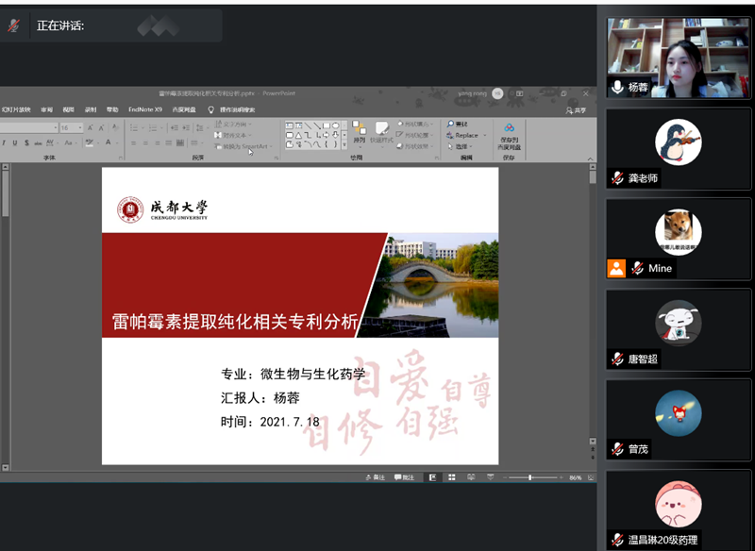Start slideshow from status bar icon
This screenshot has width=755, height=551.
point(488,477)
